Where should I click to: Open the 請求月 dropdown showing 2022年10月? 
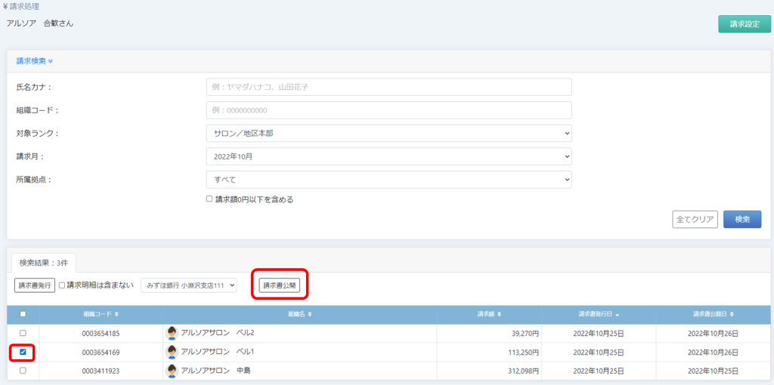click(x=389, y=156)
